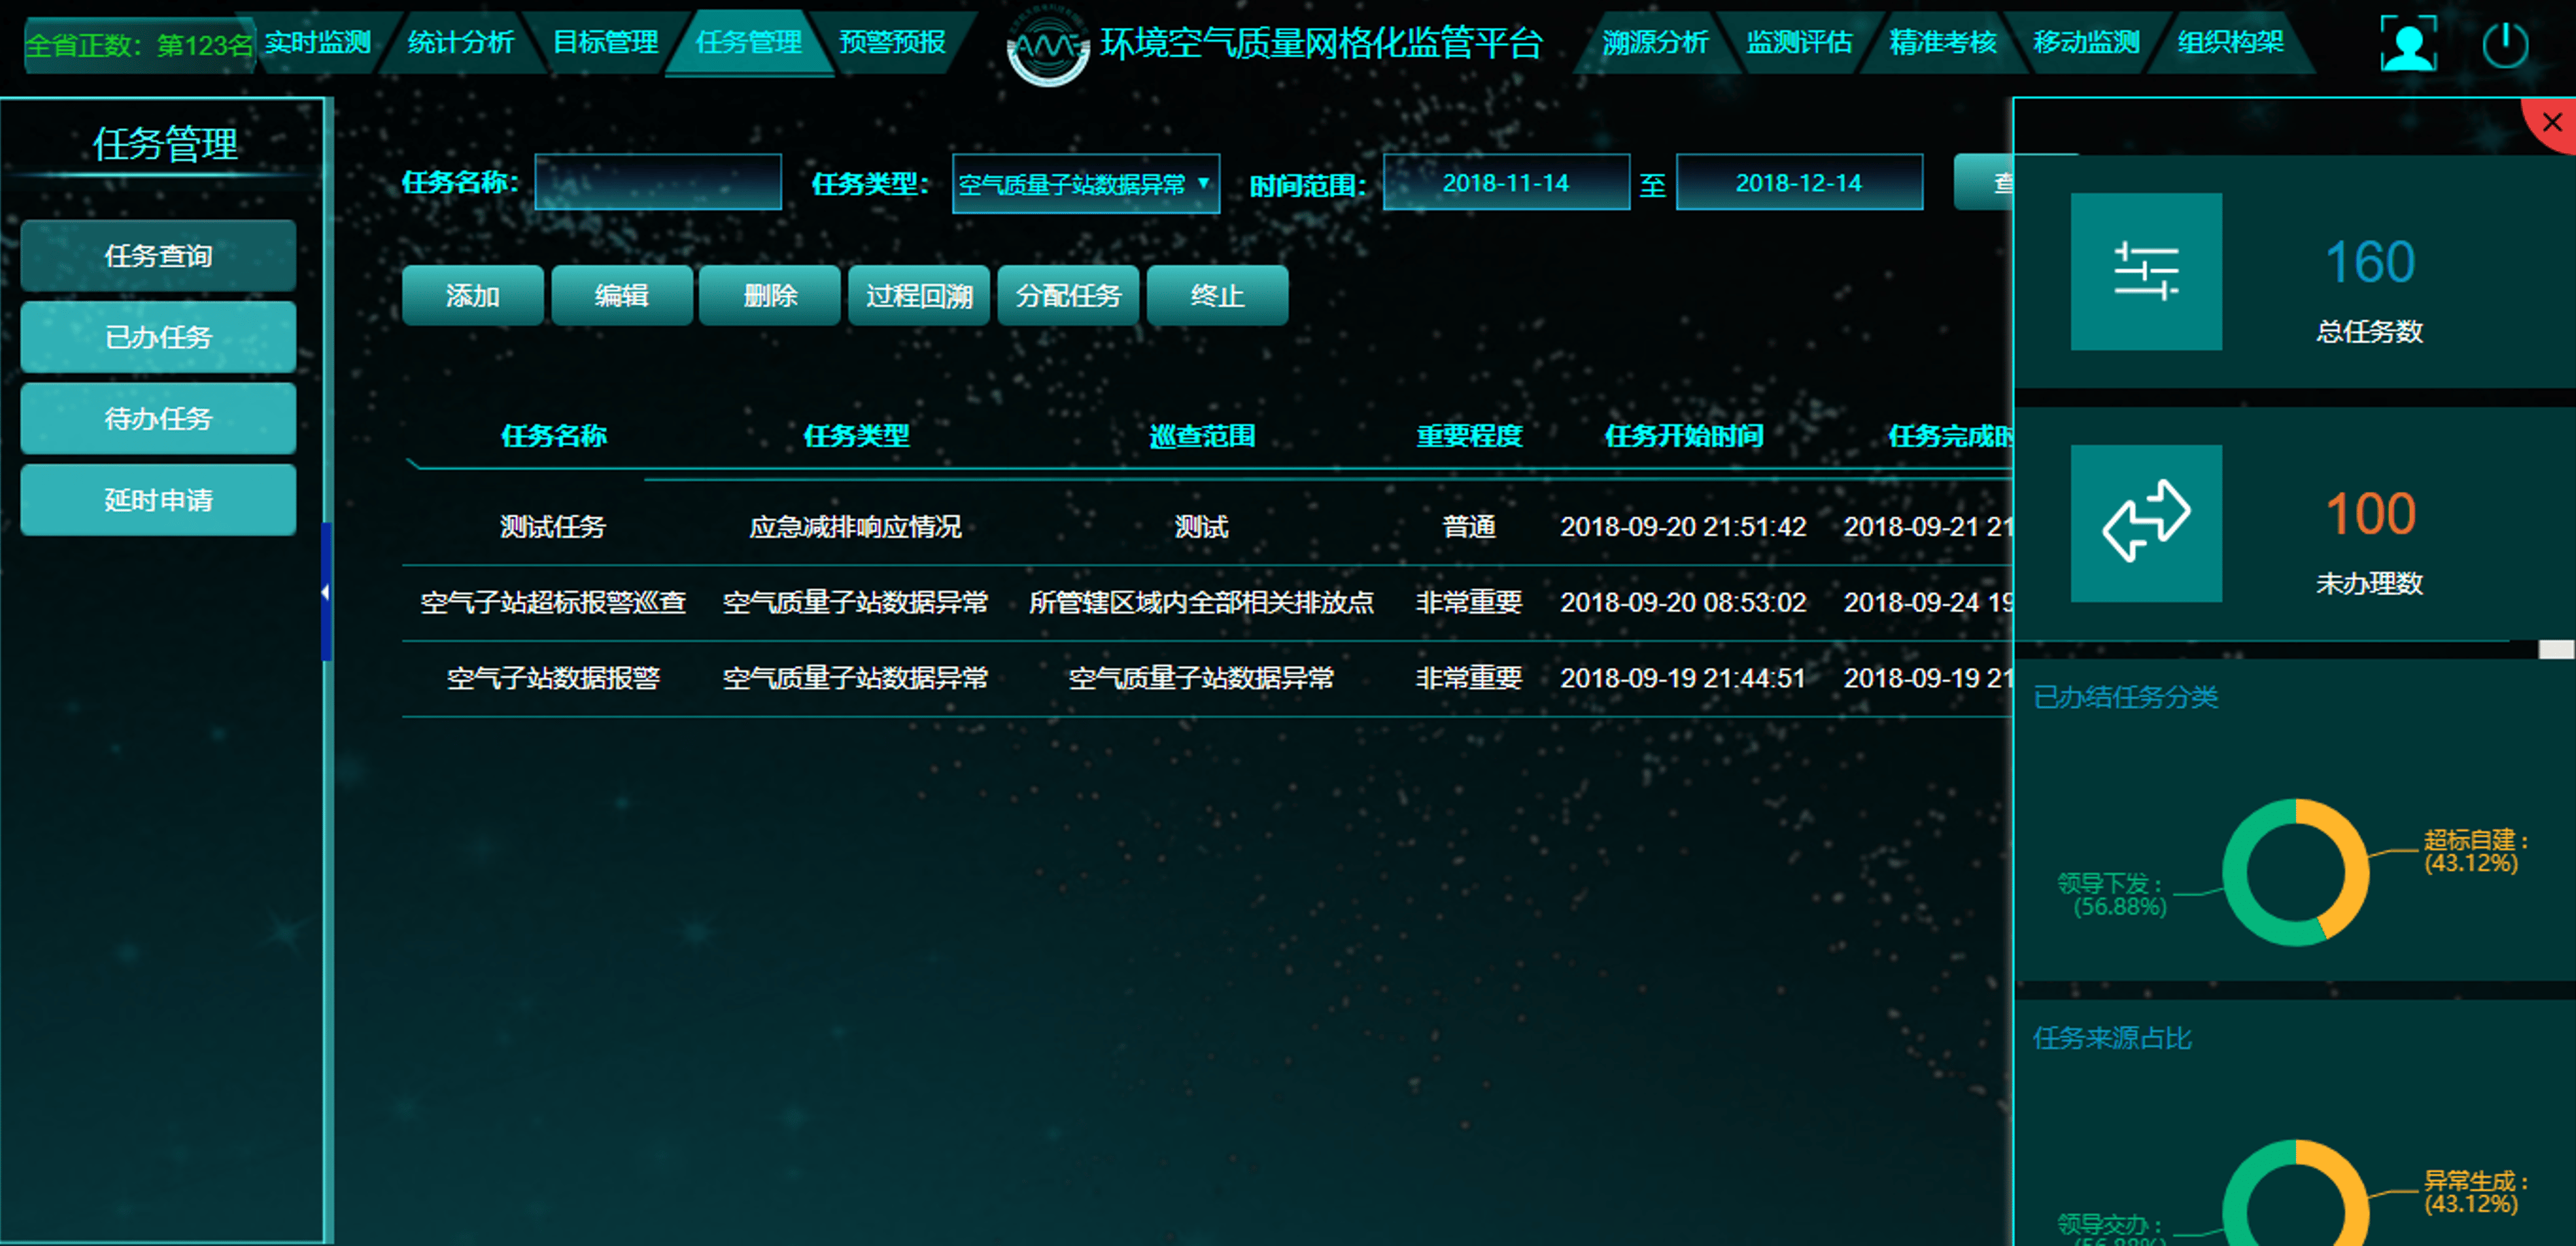
Task: Click the 添加 button
Action: click(472, 296)
